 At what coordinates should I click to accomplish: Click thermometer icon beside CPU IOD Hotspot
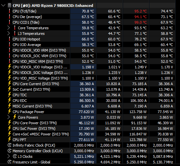10,39
